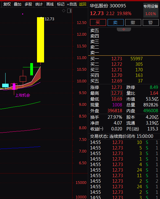The width and height of the screenshot is (160, 199).
Task: Click the blue 卖 sell button
Action: (x=116, y=22)
